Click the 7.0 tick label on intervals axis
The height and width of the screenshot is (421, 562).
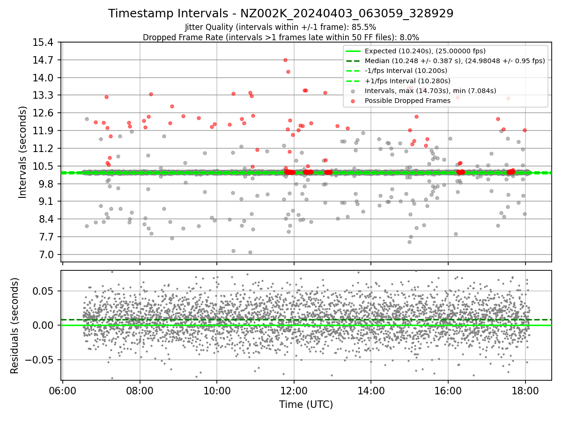(46, 254)
